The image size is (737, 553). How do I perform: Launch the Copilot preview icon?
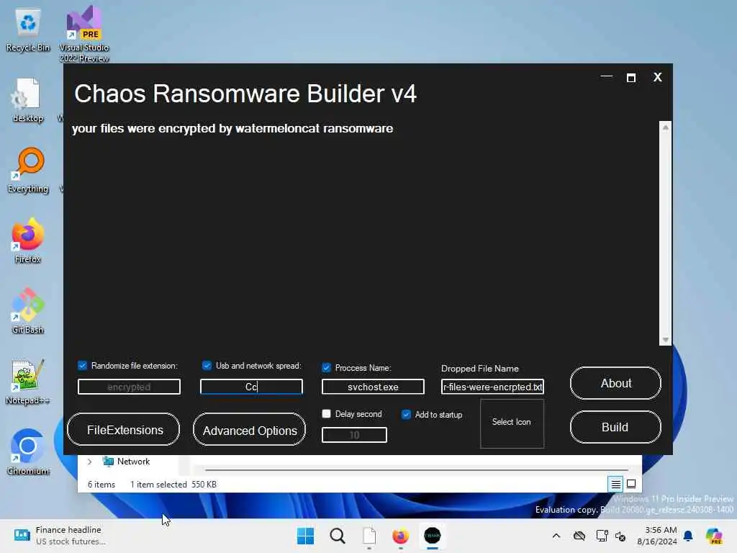(x=714, y=536)
